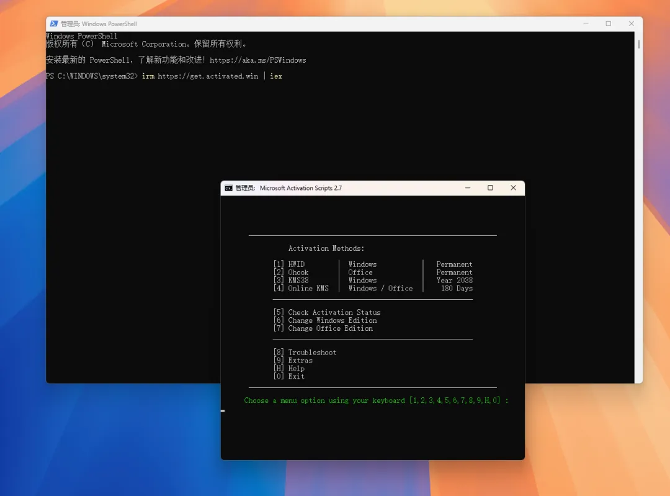Maximize the Microsoft Activation Scripts window

[x=490, y=188]
